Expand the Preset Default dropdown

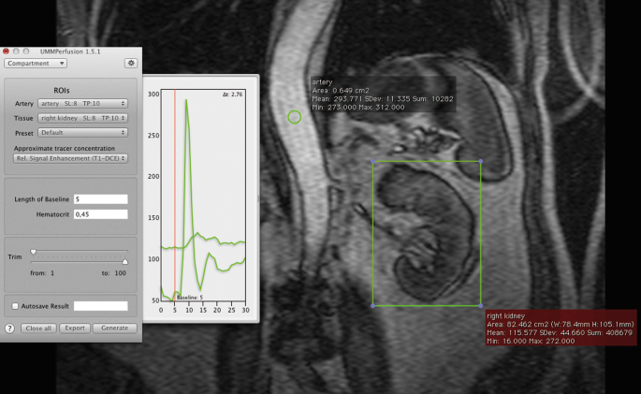click(x=82, y=133)
